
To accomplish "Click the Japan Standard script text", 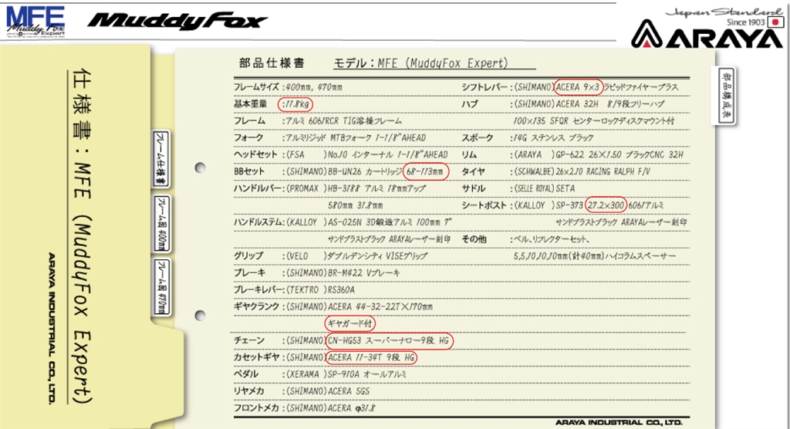I will click(x=724, y=12).
